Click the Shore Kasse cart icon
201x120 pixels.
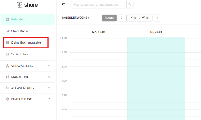click(x=7, y=31)
